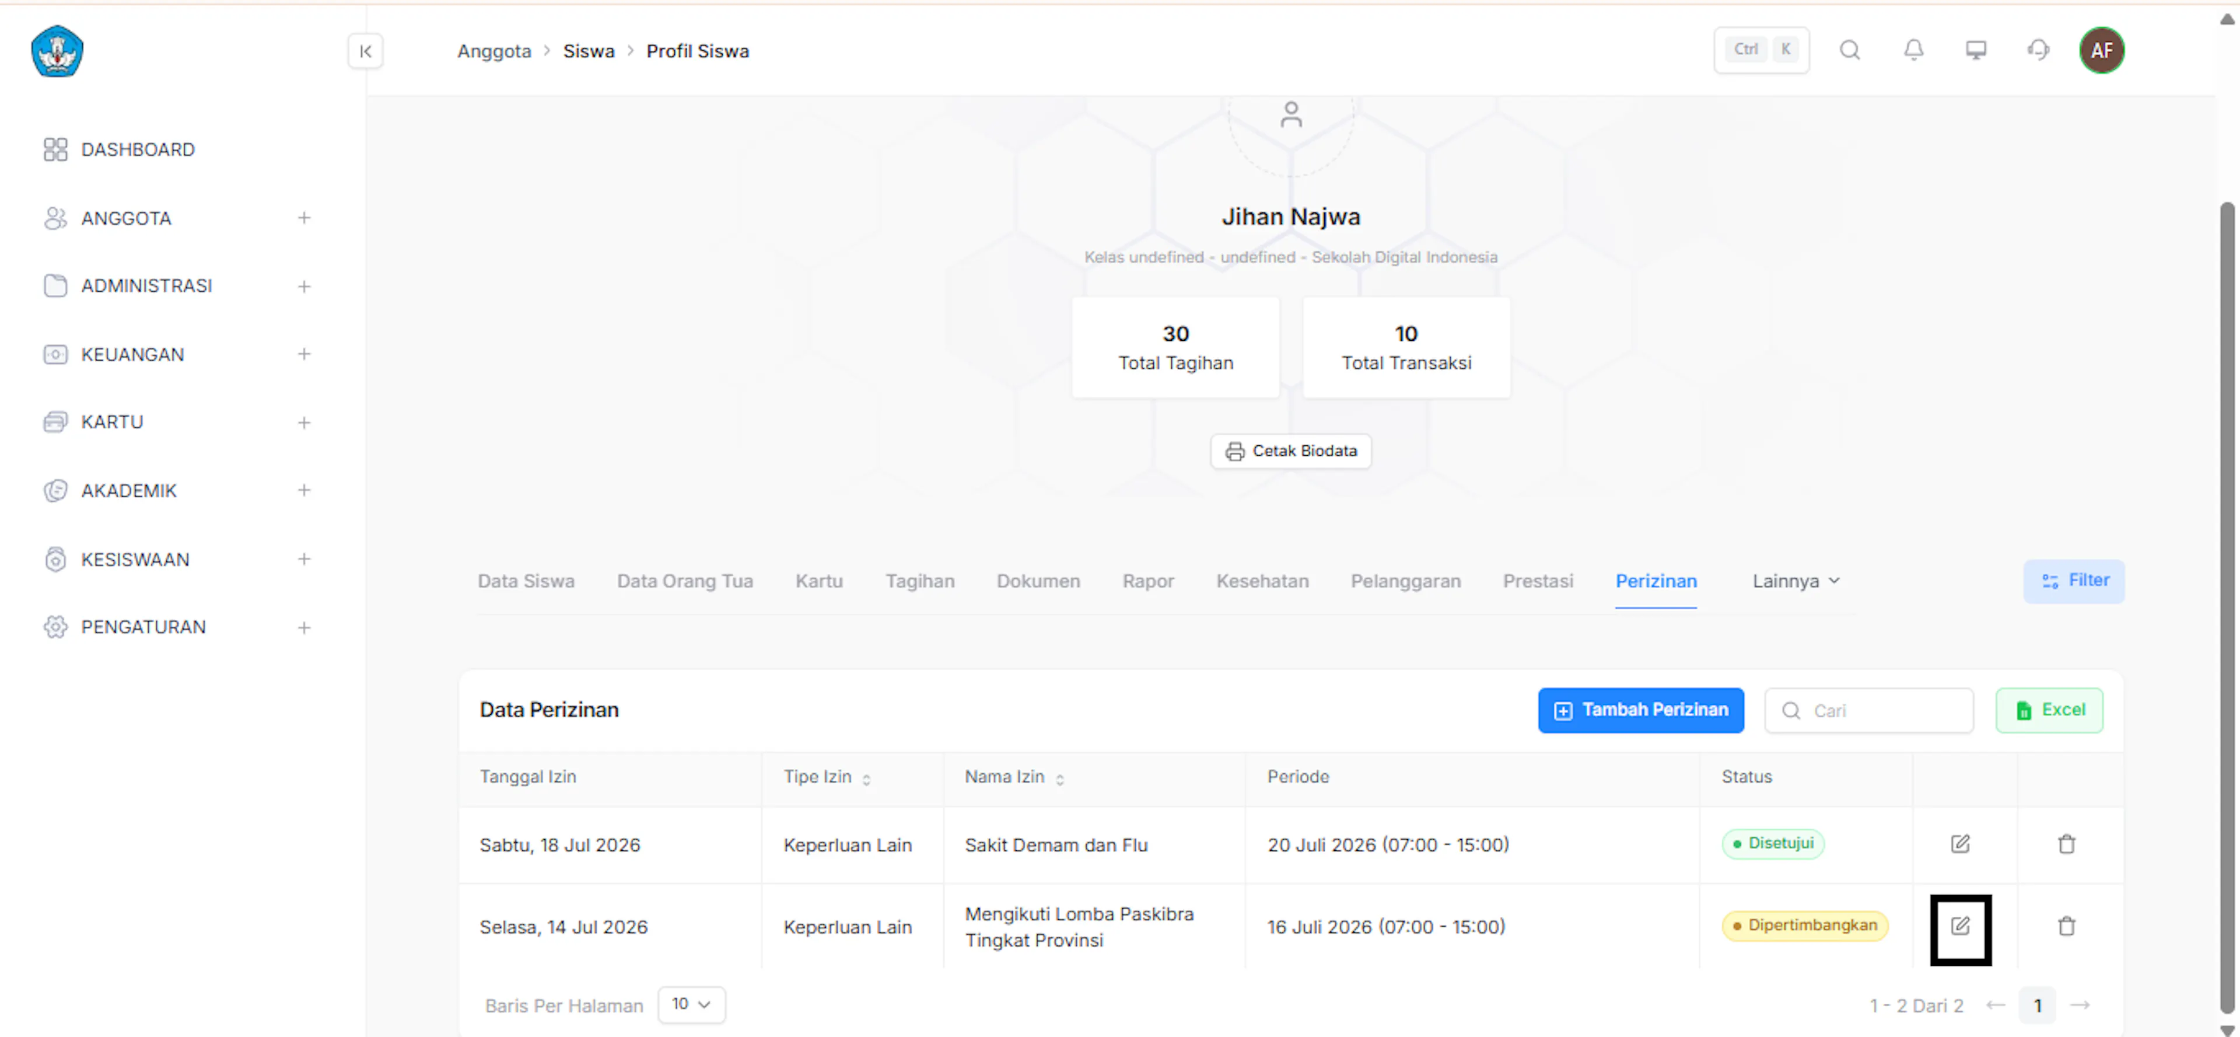
Task: Sort by Nama Izin column arrows
Action: [1059, 780]
